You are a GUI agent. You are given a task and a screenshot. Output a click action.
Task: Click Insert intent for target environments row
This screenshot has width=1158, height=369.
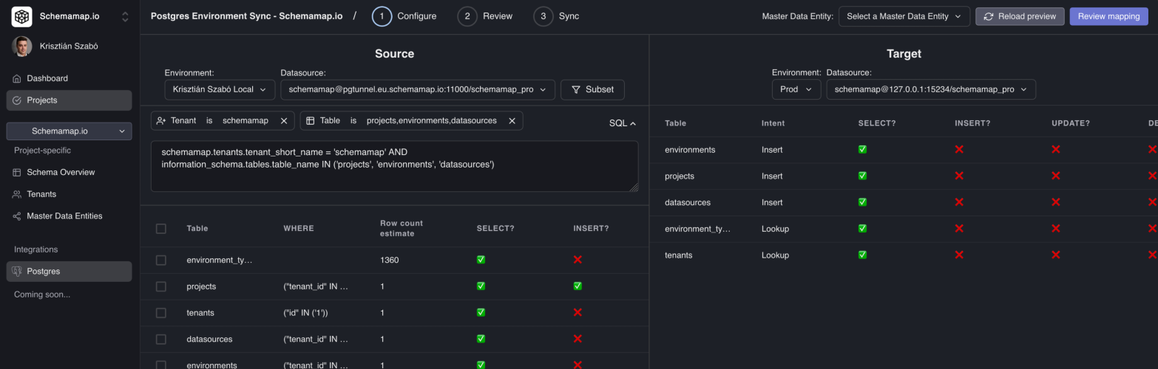772,150
